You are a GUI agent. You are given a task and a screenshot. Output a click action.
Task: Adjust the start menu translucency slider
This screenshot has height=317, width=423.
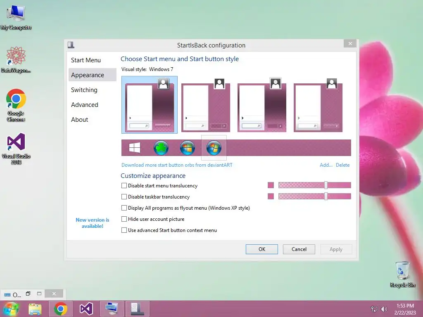coord(326,185)
